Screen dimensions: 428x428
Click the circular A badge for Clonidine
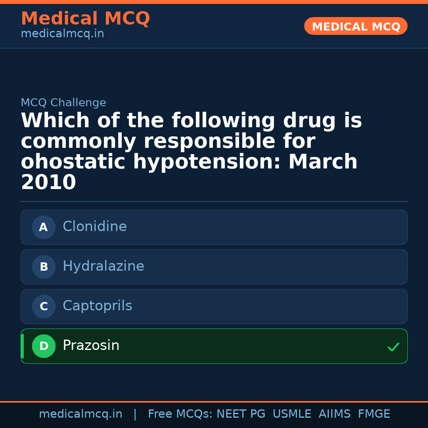tap(44, 227)
